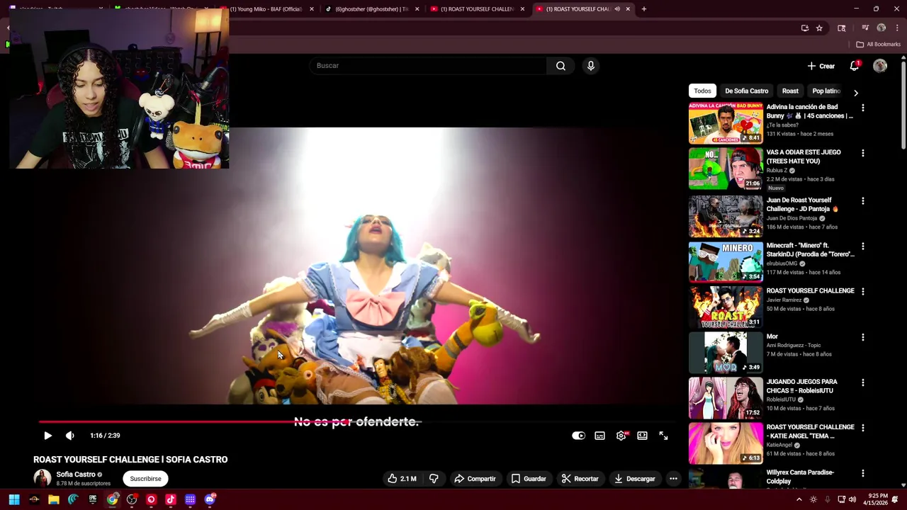Like the video with the thumbs-up button
This screenshot has height=510, width=907.
click(401, 479)
